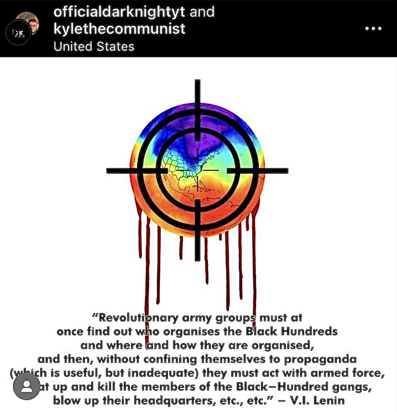
Task: Tap the rainbow heat-map globe graphic
Action: click(x=197, y=170)
